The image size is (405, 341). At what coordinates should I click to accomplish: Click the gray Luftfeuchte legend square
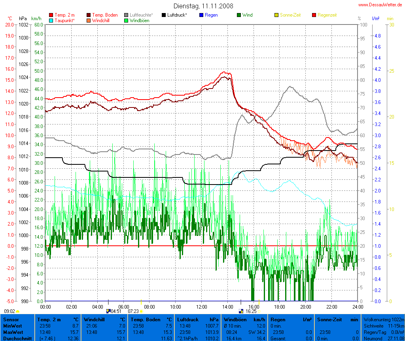(126, 15)
